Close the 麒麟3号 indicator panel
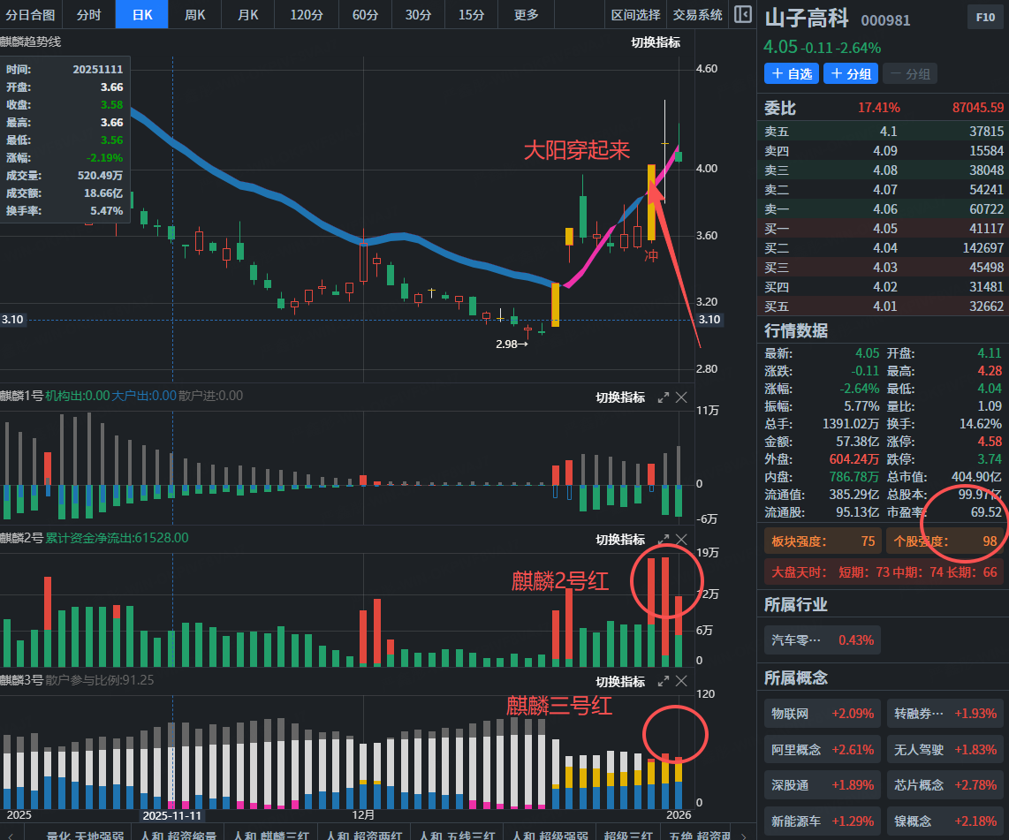Image resolution: width=1009 pixels, height=840 pixels. [x=681, y=682]
